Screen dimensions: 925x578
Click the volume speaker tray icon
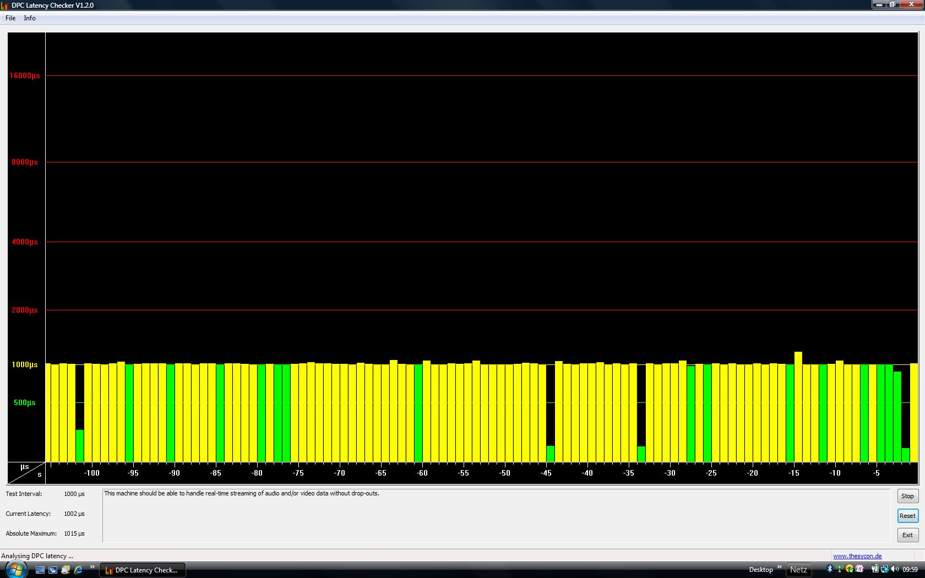(x=895, y=569)
